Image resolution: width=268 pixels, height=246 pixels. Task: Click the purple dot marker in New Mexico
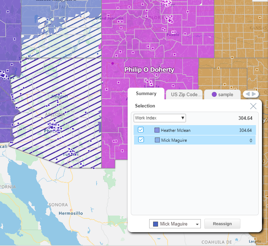click(x=112, y=63)
